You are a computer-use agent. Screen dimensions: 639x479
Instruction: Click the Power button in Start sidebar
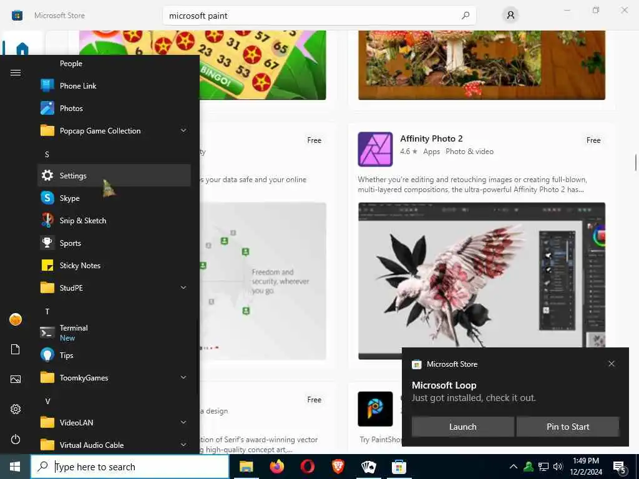16,439
